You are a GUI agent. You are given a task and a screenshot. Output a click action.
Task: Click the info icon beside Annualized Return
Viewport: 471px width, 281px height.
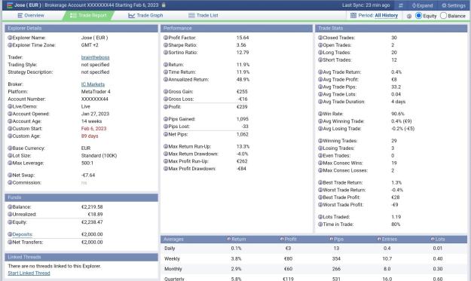[166, 80]
